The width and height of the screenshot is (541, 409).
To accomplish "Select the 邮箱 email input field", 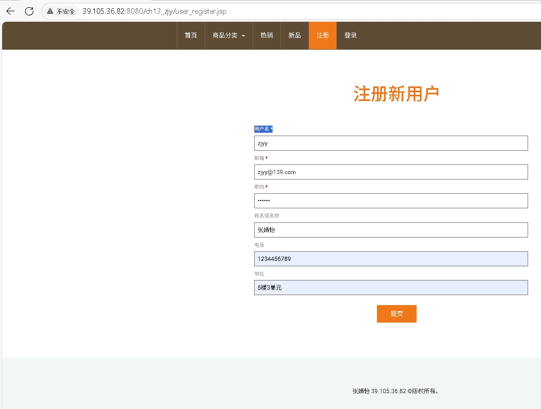I will point(391,172).
